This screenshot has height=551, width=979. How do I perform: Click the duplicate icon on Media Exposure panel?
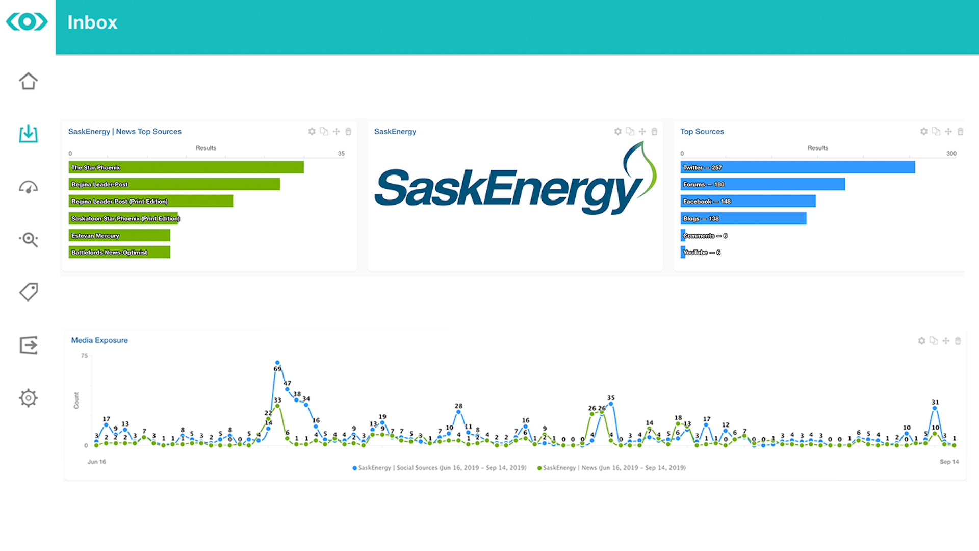[x=934, y=340]
